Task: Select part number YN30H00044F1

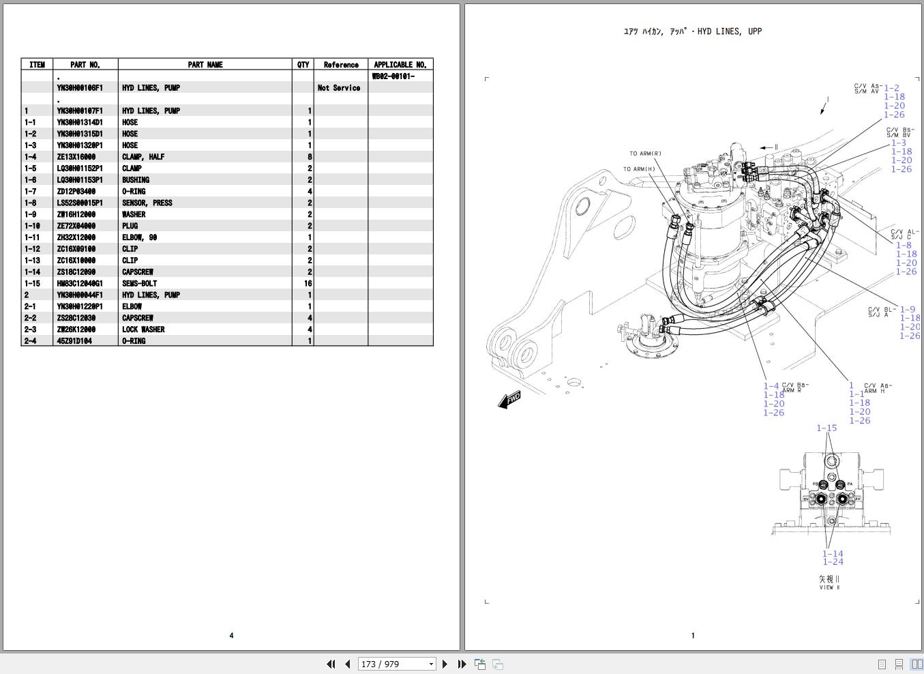Action: [80, 295]
